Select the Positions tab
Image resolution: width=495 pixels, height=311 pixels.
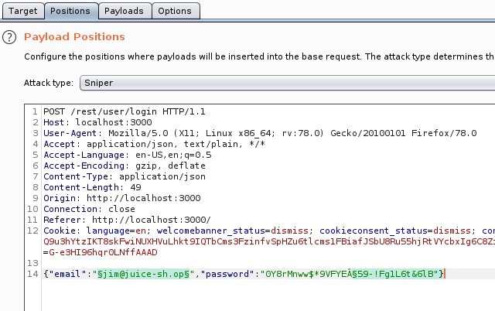[x=70, y=11]
